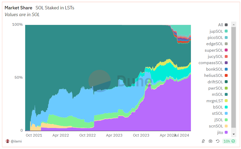This screenshot has height=149, width=241.
Task: Click the Oct 2022 axis label
Action: (x=87, y=135)
